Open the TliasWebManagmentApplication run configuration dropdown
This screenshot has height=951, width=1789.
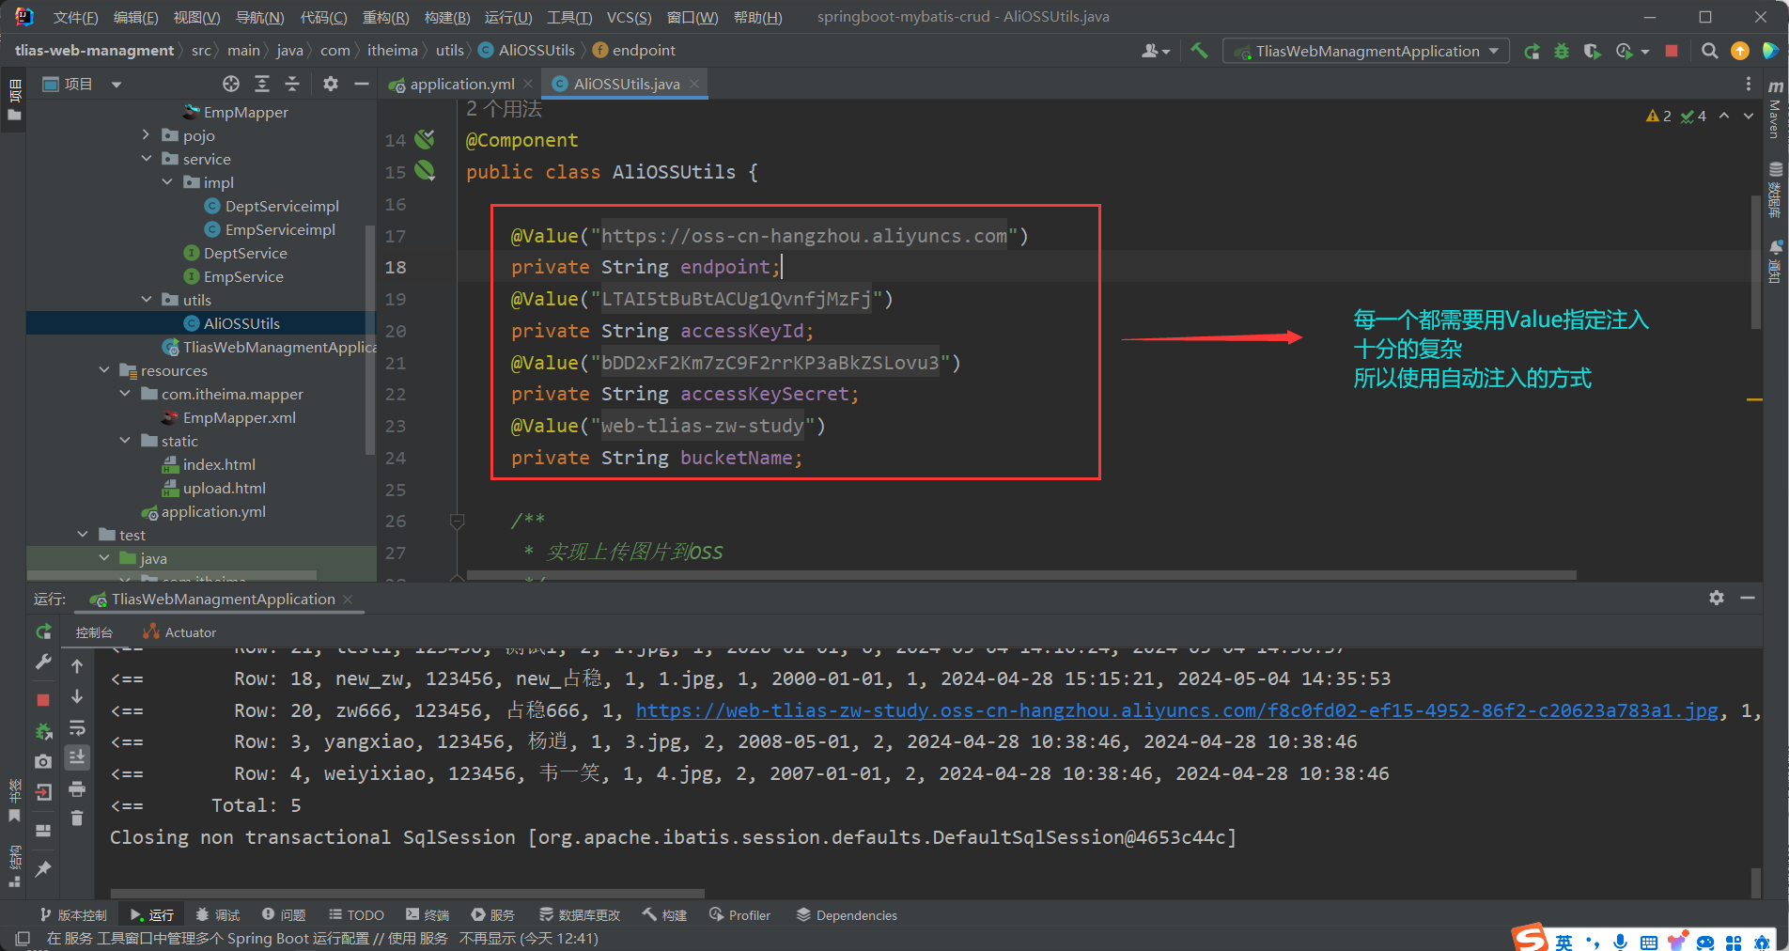(1367, 51)
